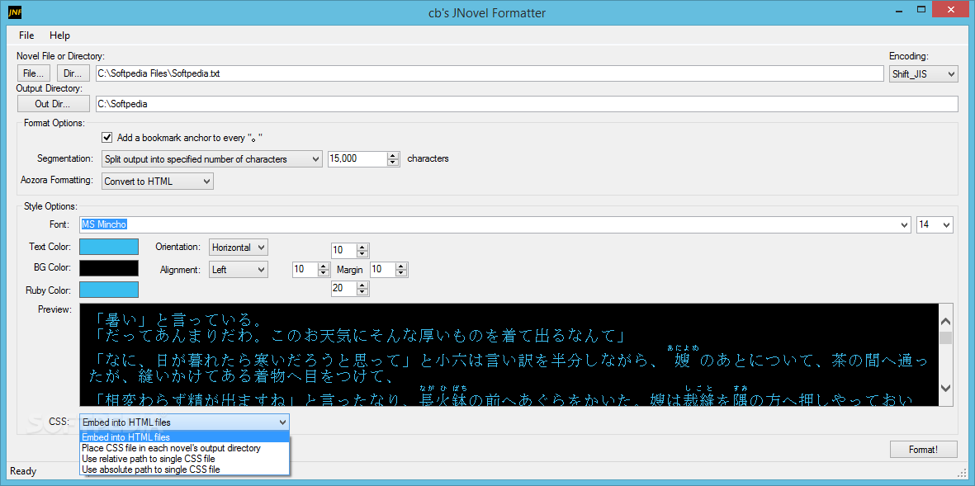Click the File... browse button

coord(34,73)
